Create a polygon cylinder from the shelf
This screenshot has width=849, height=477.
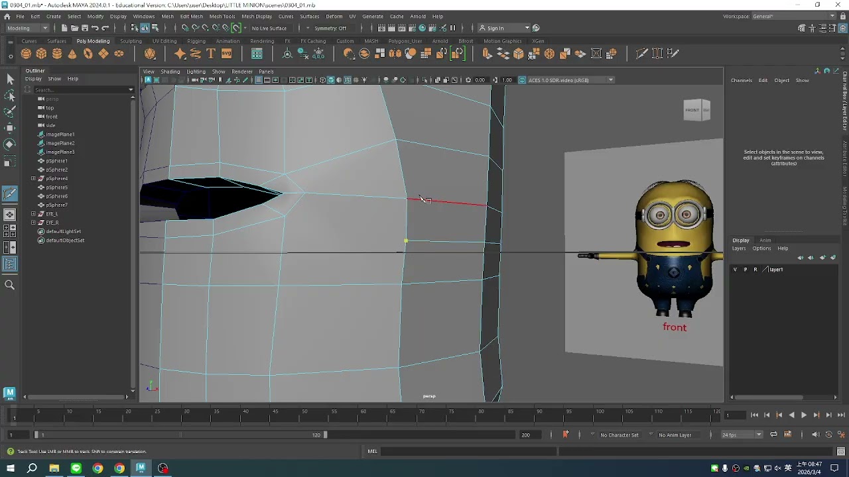point(57,54)
